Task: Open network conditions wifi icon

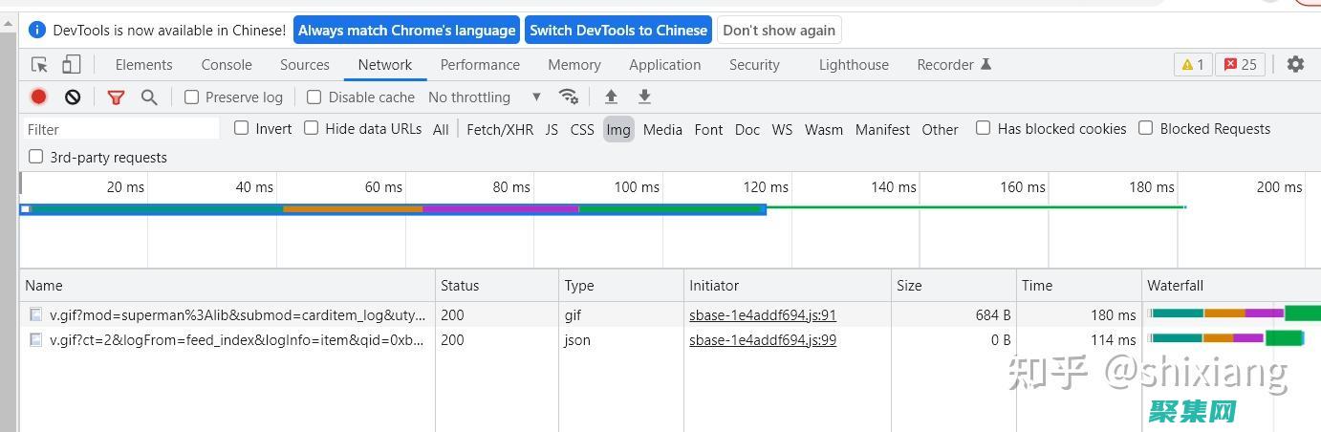Action: pyautogui.click(x=569, y=97)
